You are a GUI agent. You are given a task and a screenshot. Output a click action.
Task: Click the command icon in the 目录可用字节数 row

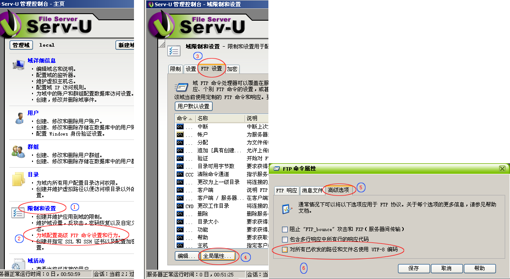click(x=180, y=166)
